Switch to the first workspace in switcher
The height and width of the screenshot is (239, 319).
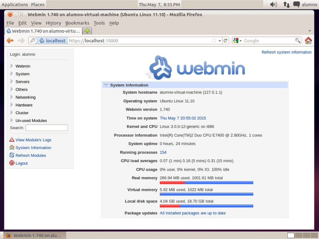[291, 235]
